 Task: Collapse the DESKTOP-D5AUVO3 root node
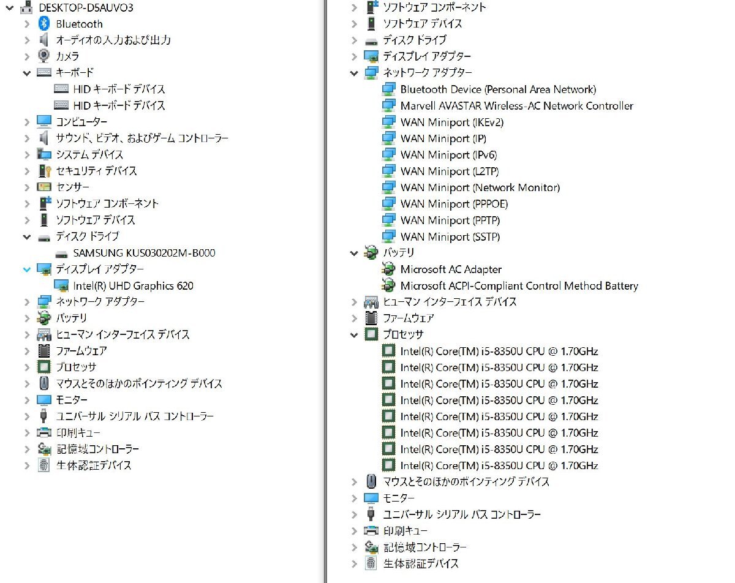coord(9,7)
